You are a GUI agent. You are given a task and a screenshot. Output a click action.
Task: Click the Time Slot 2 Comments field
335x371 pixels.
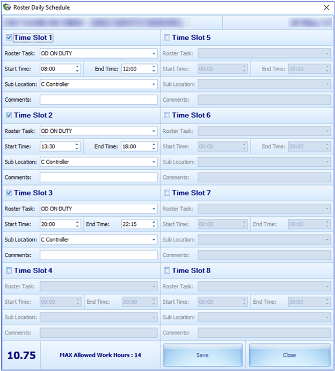point(99,177)
